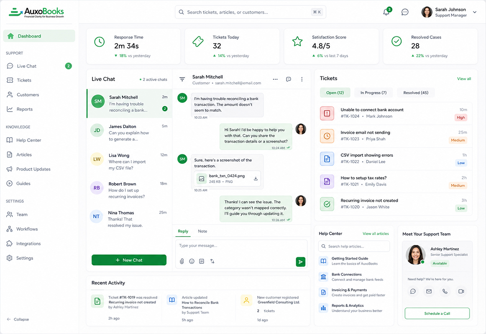The width and height of the screenshot is (486, 334).
Task: Open ticket CSV import showing errors
Action: tap(396, 158)
